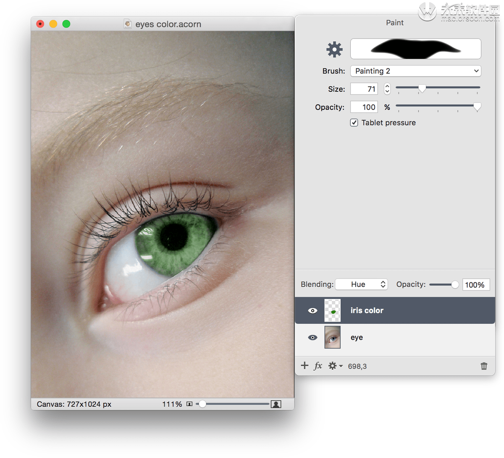Open brush settings gear in Paint panel
This screenshot has width=504, height=458.
[334, 49]
